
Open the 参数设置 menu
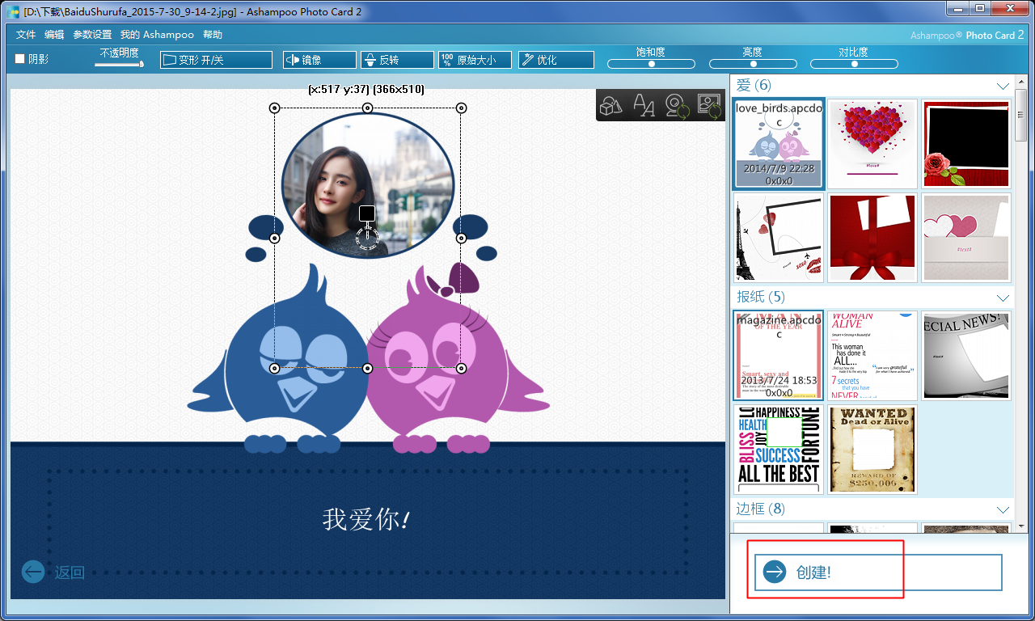[x=92, y=35]
